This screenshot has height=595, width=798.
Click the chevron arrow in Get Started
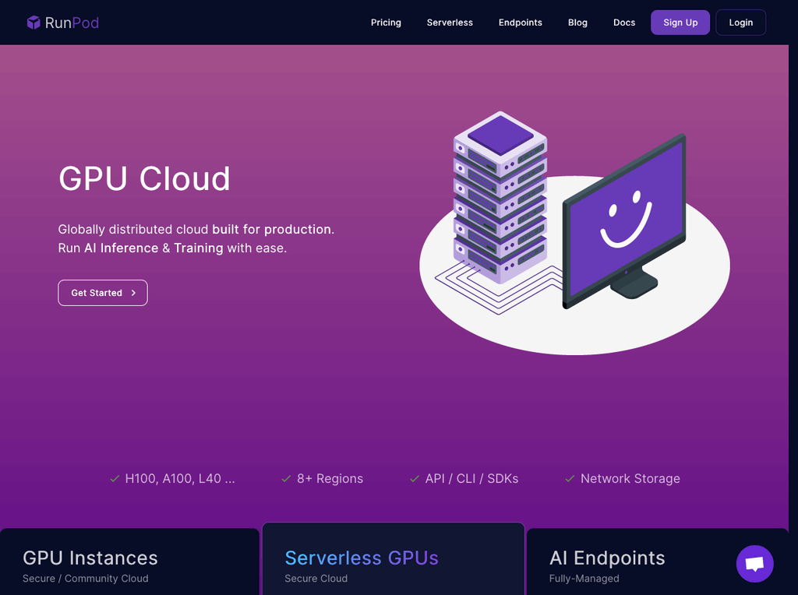133,293
